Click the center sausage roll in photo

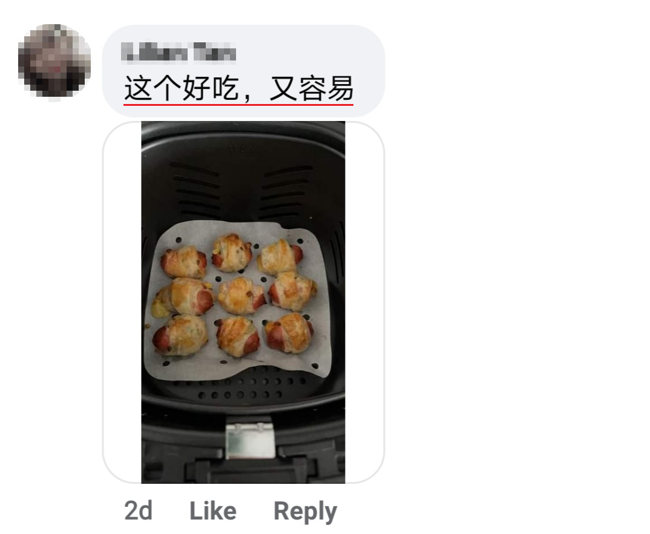point(241,295)
